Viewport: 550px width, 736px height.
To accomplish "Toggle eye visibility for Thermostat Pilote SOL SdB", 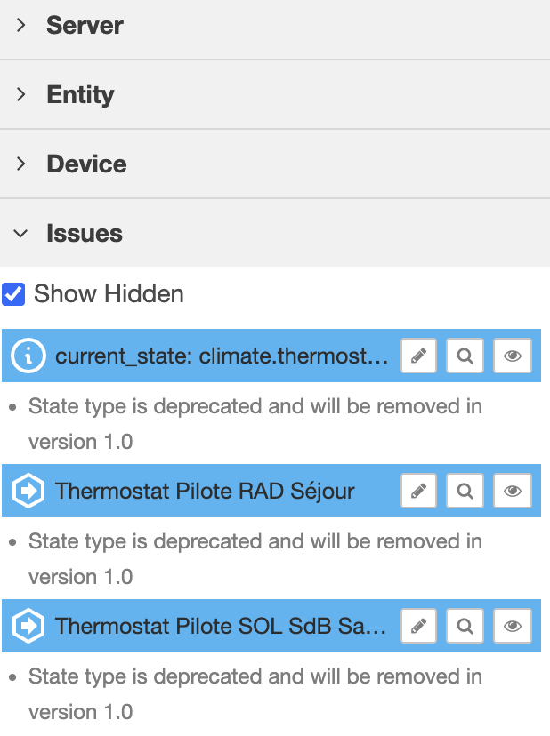I will point(512,626).
